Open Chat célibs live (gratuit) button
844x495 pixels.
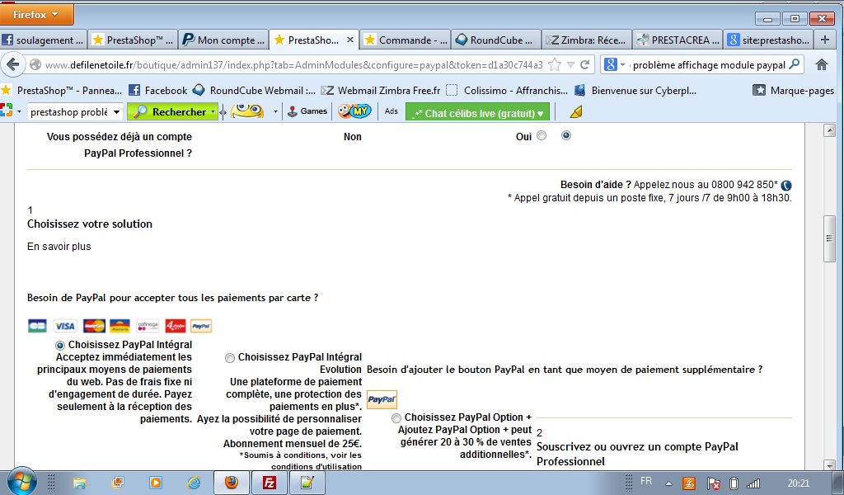pyautogui.click(x=477, y=113)
